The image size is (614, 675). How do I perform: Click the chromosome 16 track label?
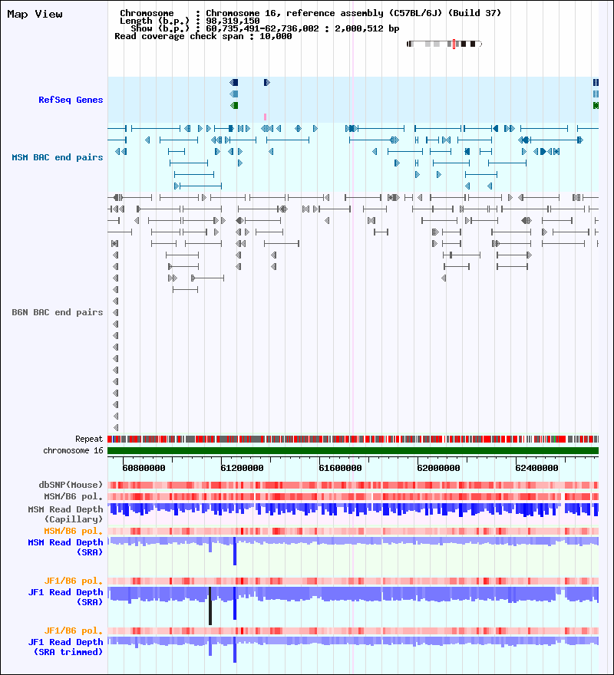(x=73, y=451)
